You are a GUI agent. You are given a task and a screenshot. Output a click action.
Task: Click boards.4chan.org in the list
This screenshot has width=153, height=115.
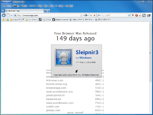57,84
